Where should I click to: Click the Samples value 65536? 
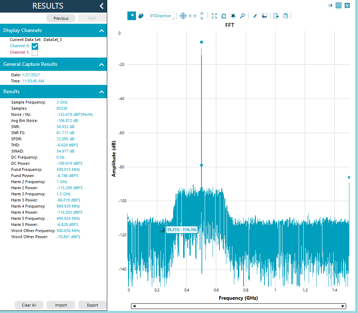tap(62, 108)
